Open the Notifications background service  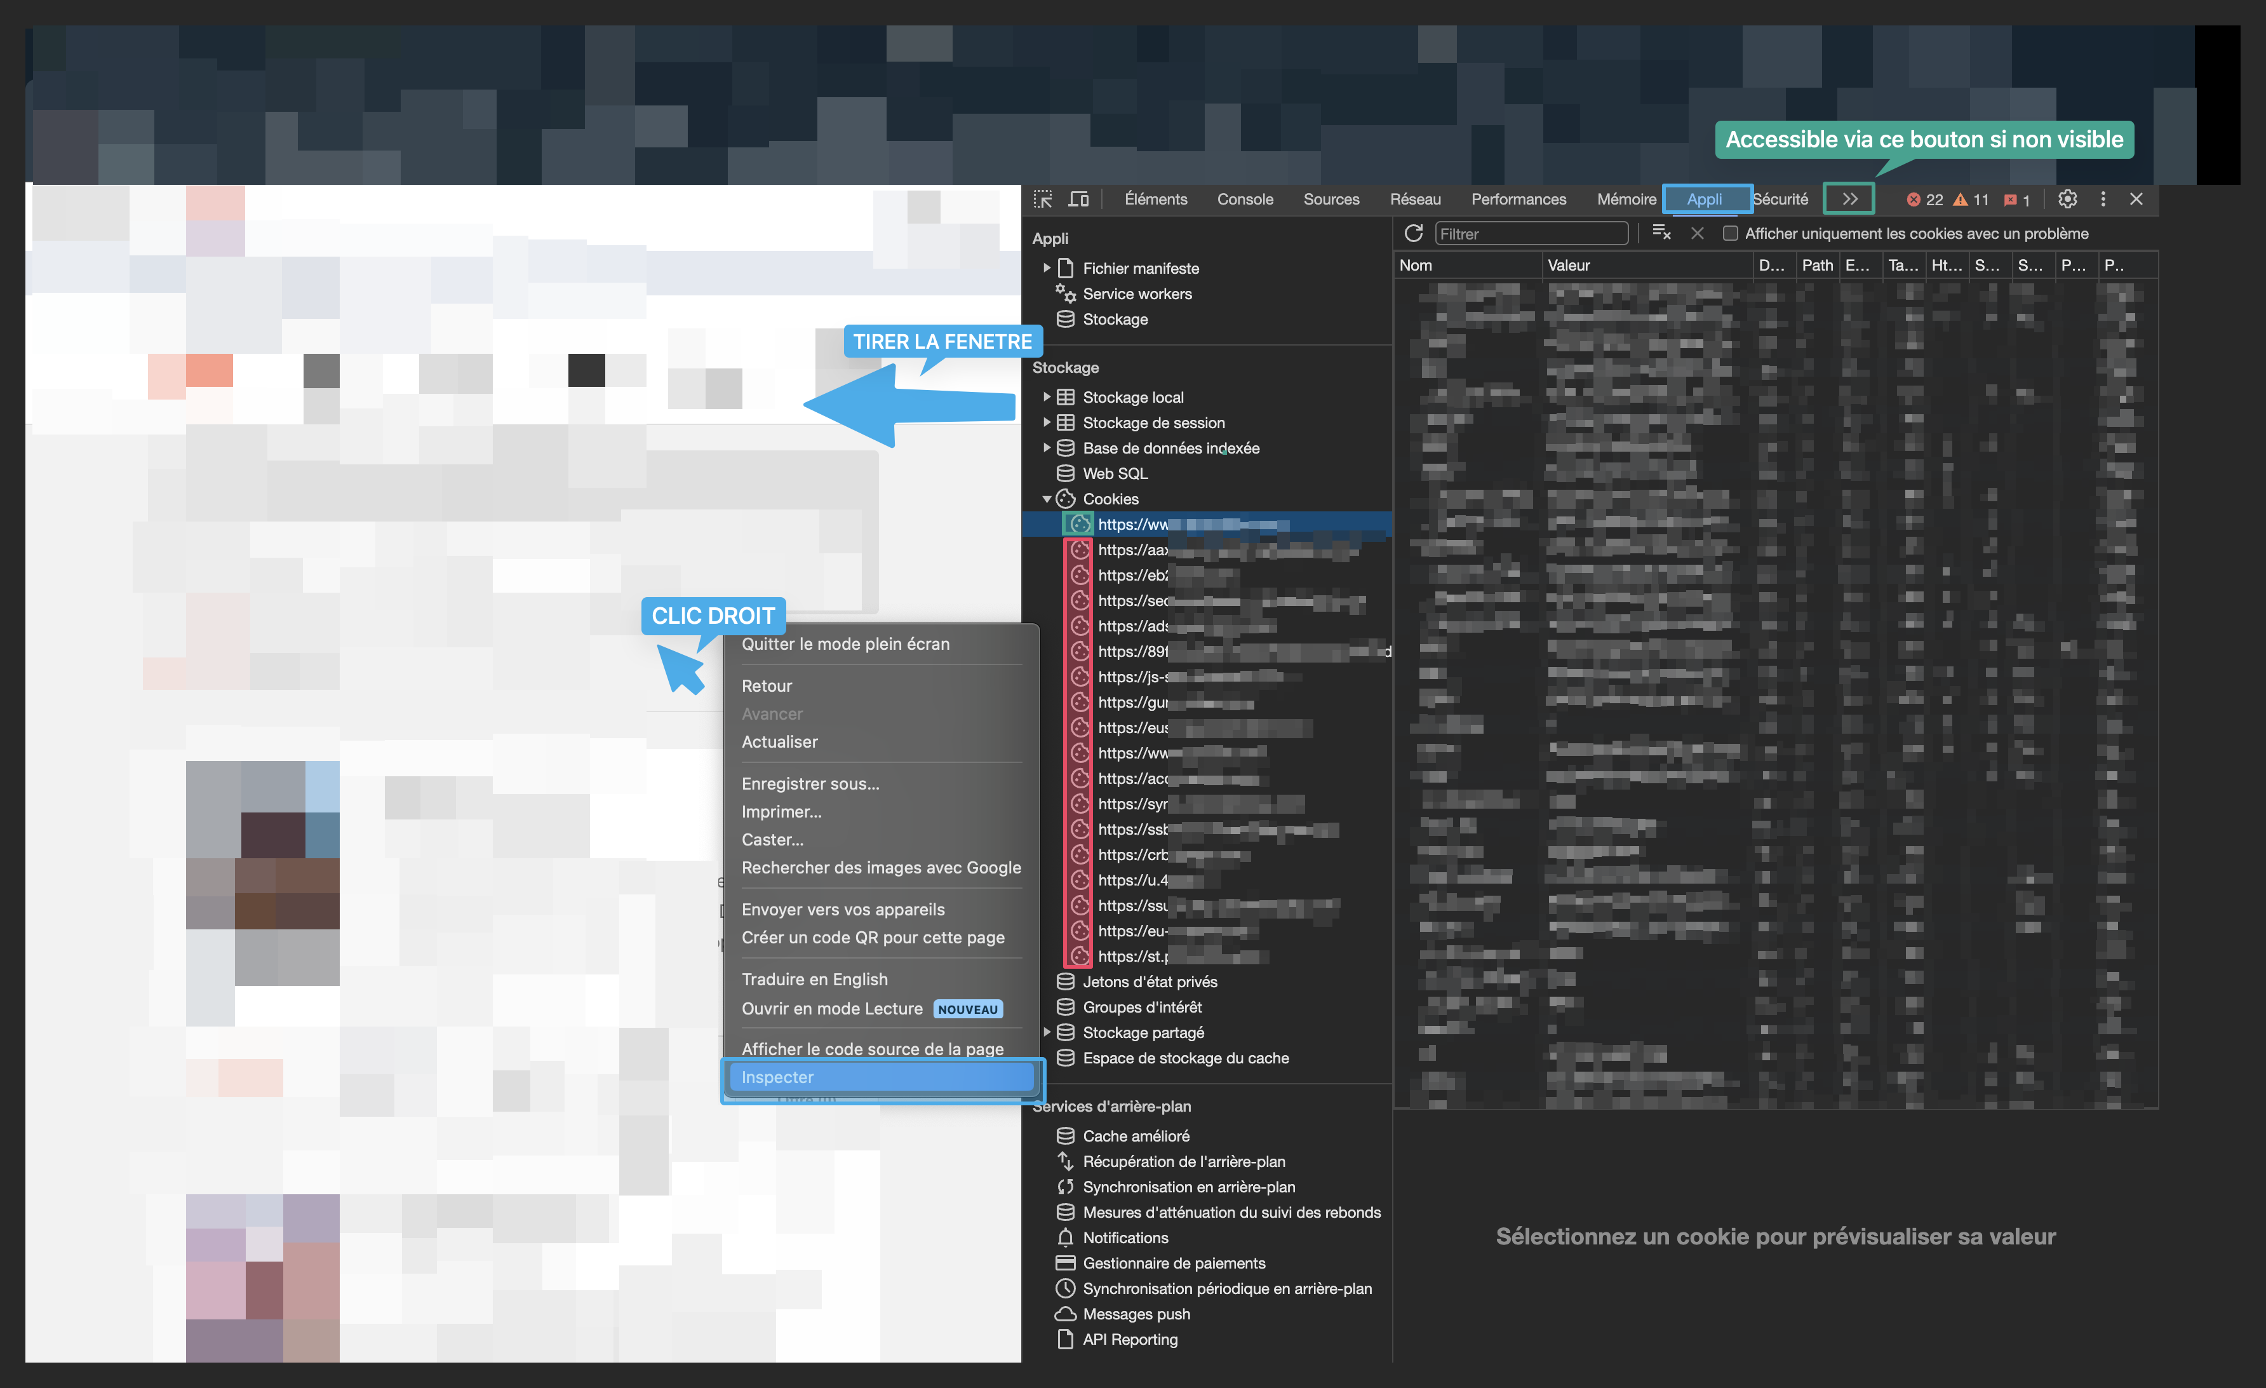pyautogui.click(x=1125, y=1237)
